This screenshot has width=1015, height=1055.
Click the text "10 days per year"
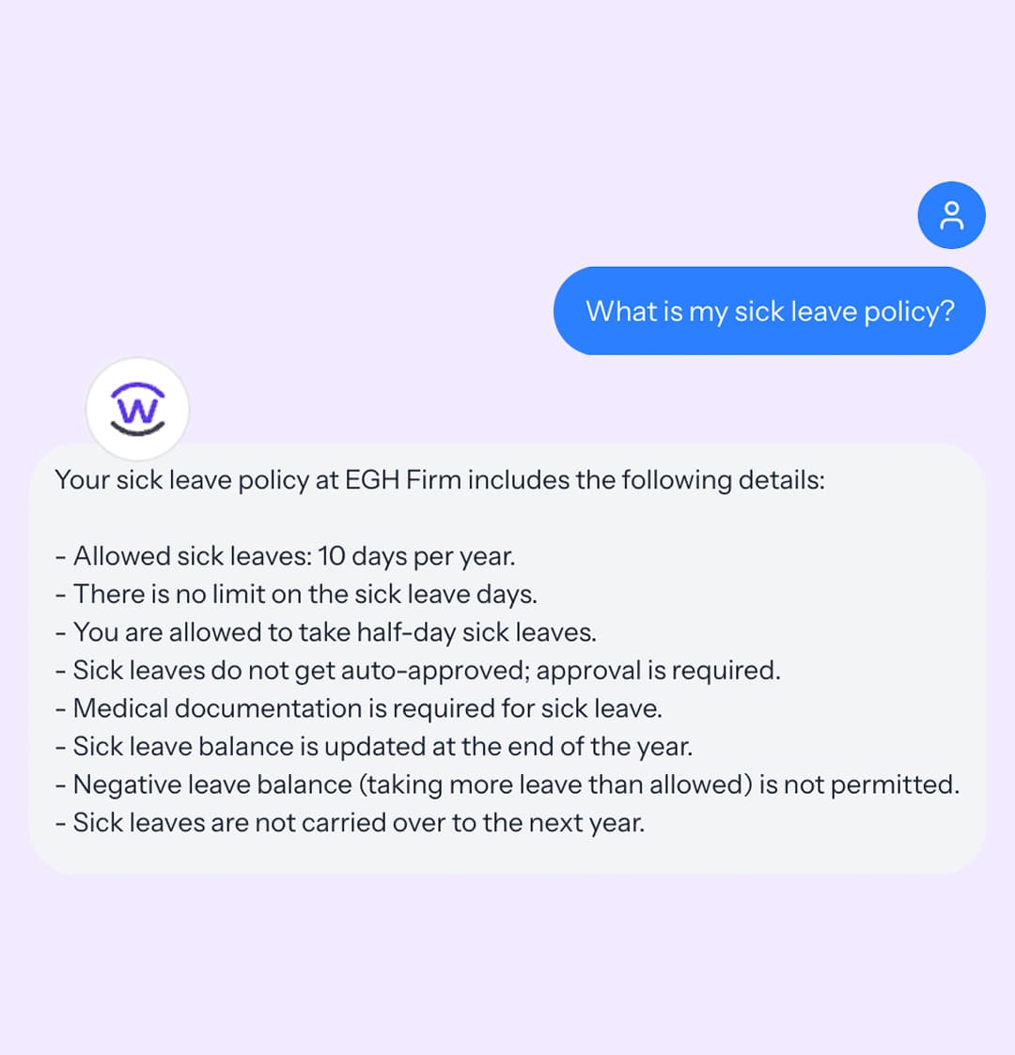point(415,556)
